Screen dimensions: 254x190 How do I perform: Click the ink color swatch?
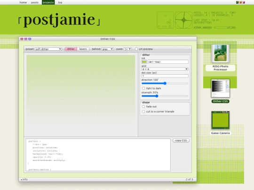point(144,62)
